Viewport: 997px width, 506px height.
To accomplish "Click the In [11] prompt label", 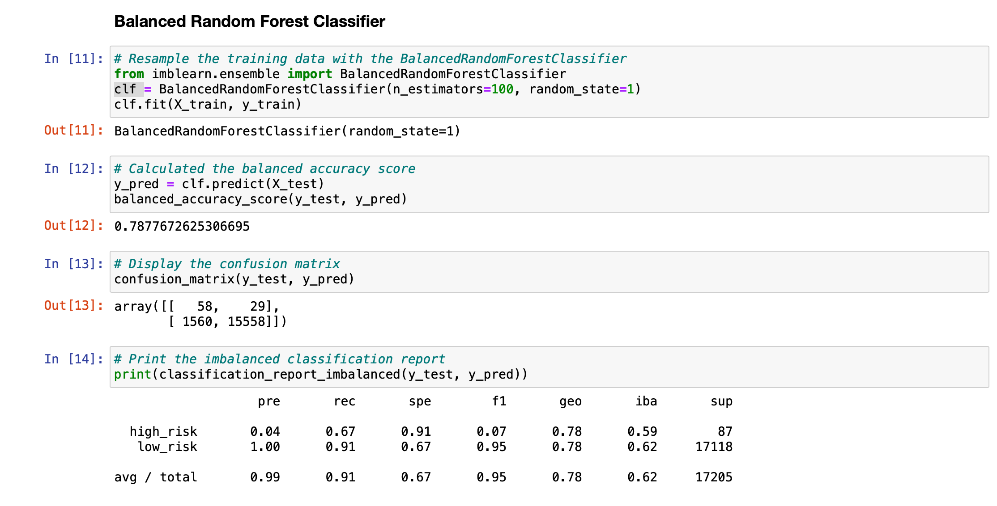I will click(x=73, y=59).
